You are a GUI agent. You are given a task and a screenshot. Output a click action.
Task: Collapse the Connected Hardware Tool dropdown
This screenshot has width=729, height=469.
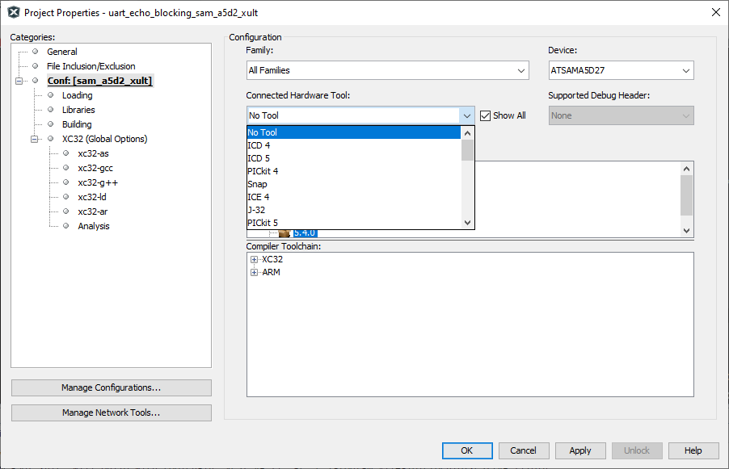466,115
